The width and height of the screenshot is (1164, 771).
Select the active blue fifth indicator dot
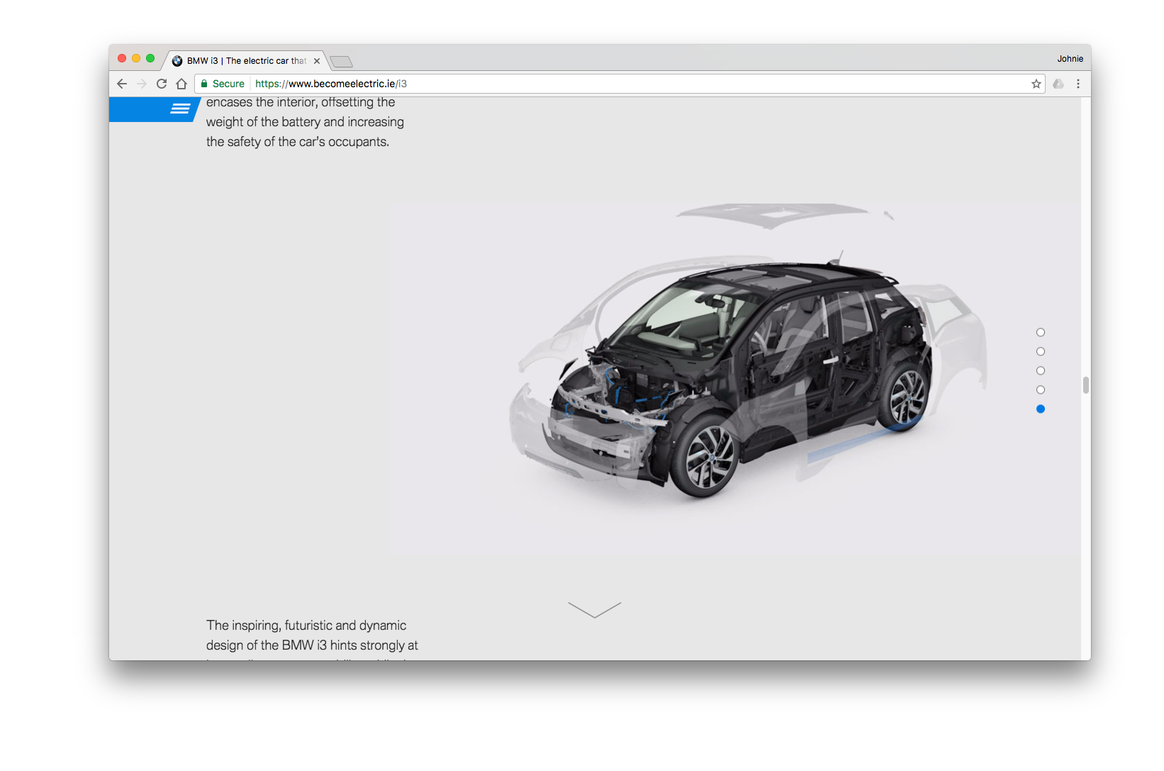click(1041, 409)
